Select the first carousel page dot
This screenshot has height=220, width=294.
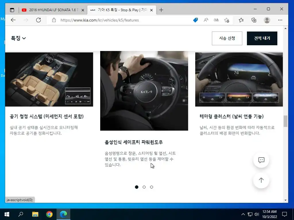click(137, 187)
